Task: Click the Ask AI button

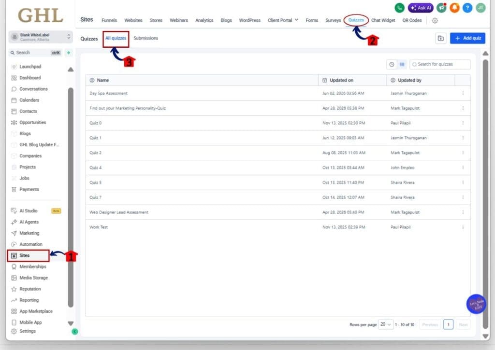Action: pos(421,8)
